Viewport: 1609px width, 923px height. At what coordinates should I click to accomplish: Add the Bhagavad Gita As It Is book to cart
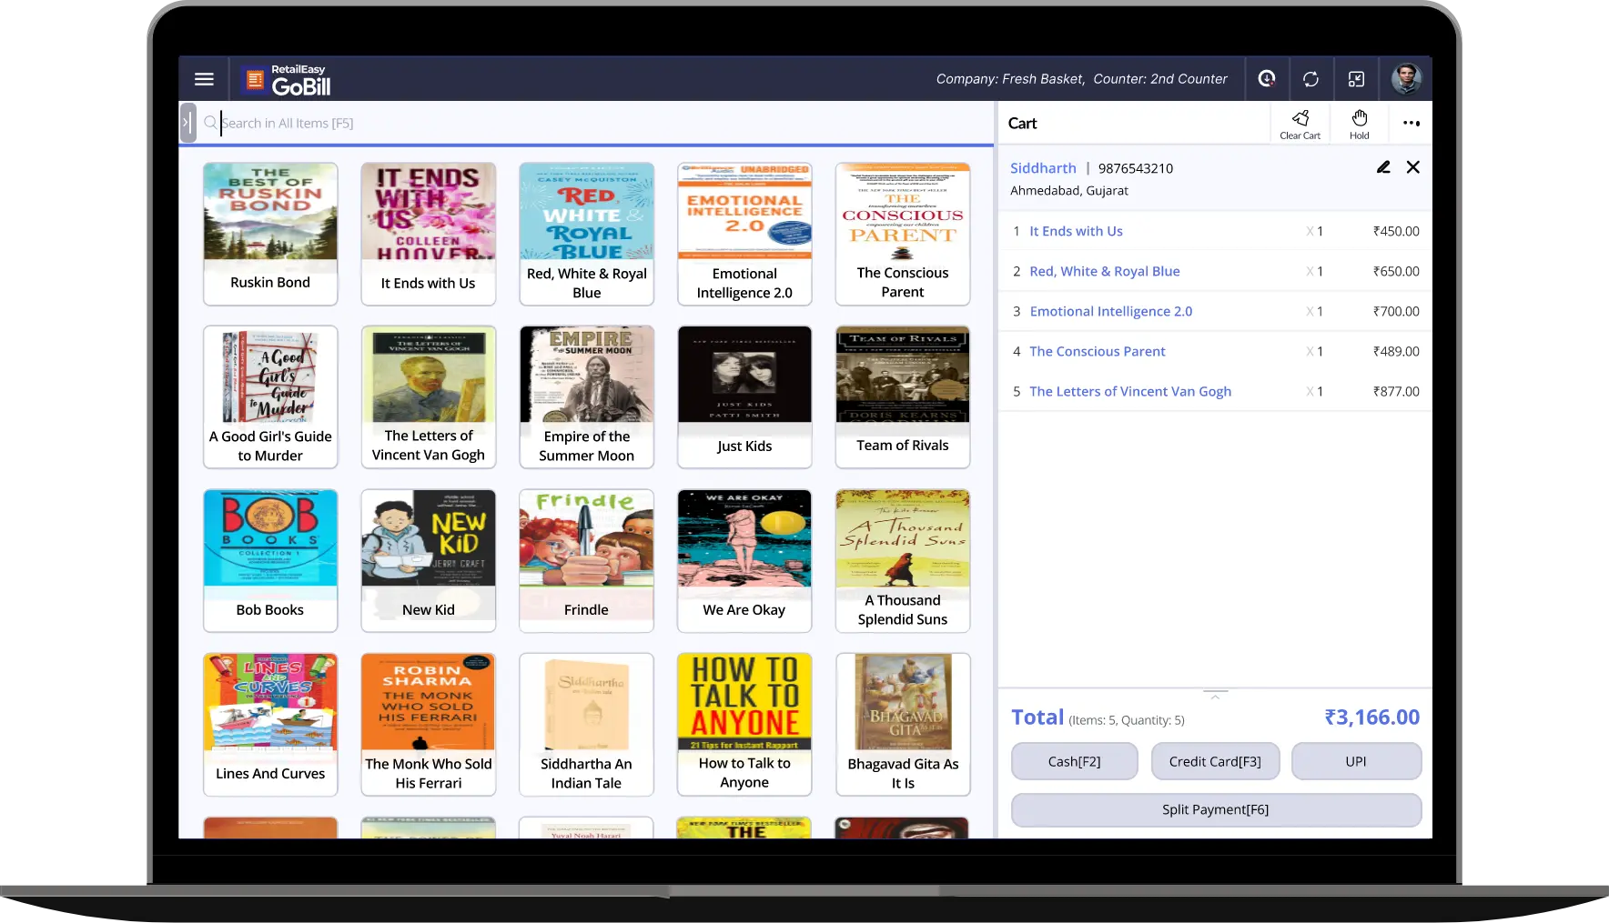(x=902, y=725)
